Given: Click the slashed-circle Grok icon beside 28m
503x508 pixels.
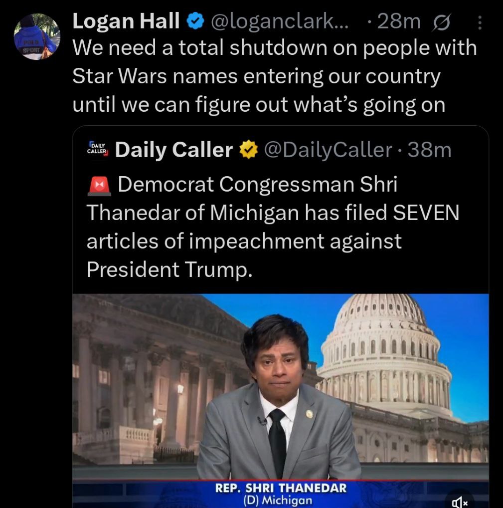Looking at the screenshot, I should coord(441,22).
